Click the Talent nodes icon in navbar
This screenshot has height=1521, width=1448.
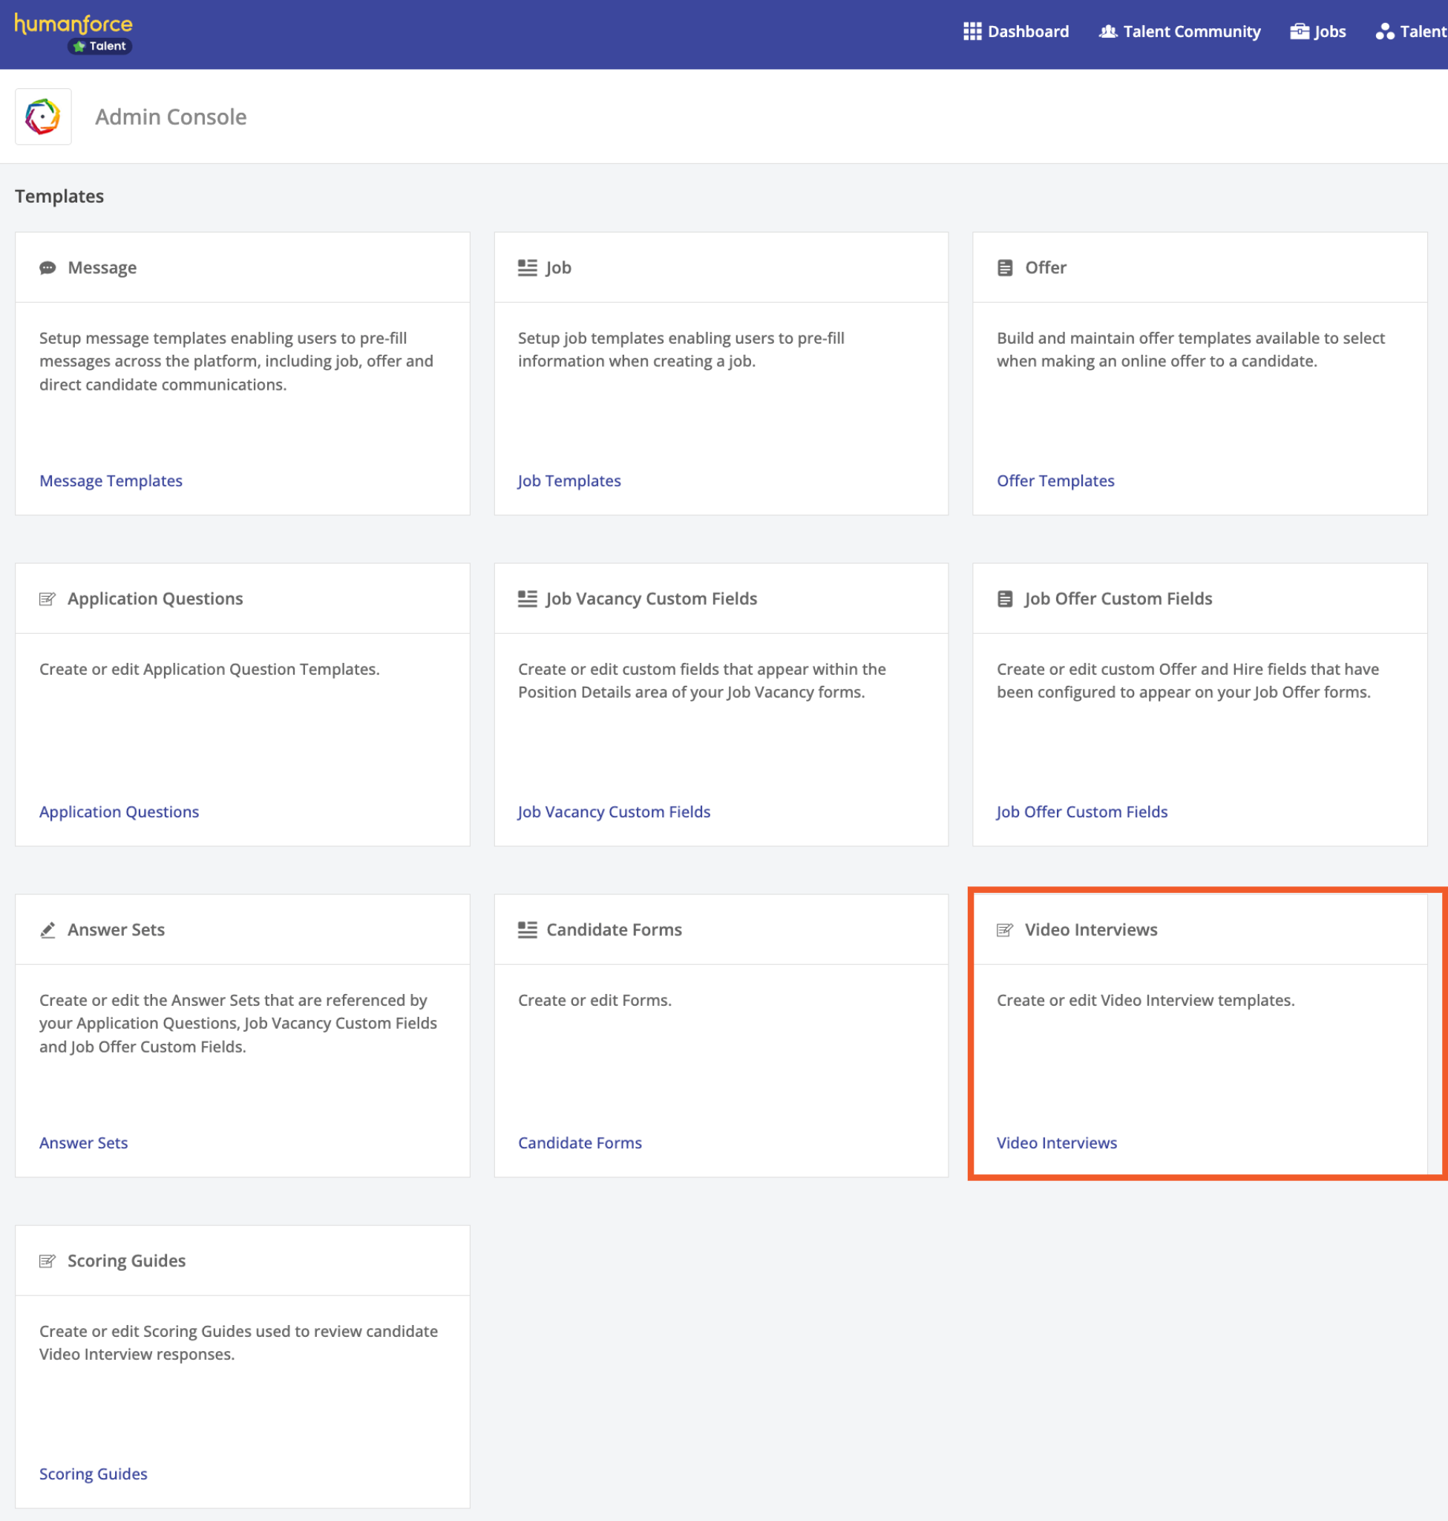coord(1385,32)
